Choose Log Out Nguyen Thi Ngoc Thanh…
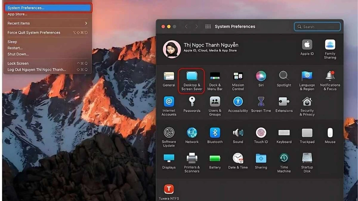This screenshot has height=201, width=358. click(x=48, y=70)
